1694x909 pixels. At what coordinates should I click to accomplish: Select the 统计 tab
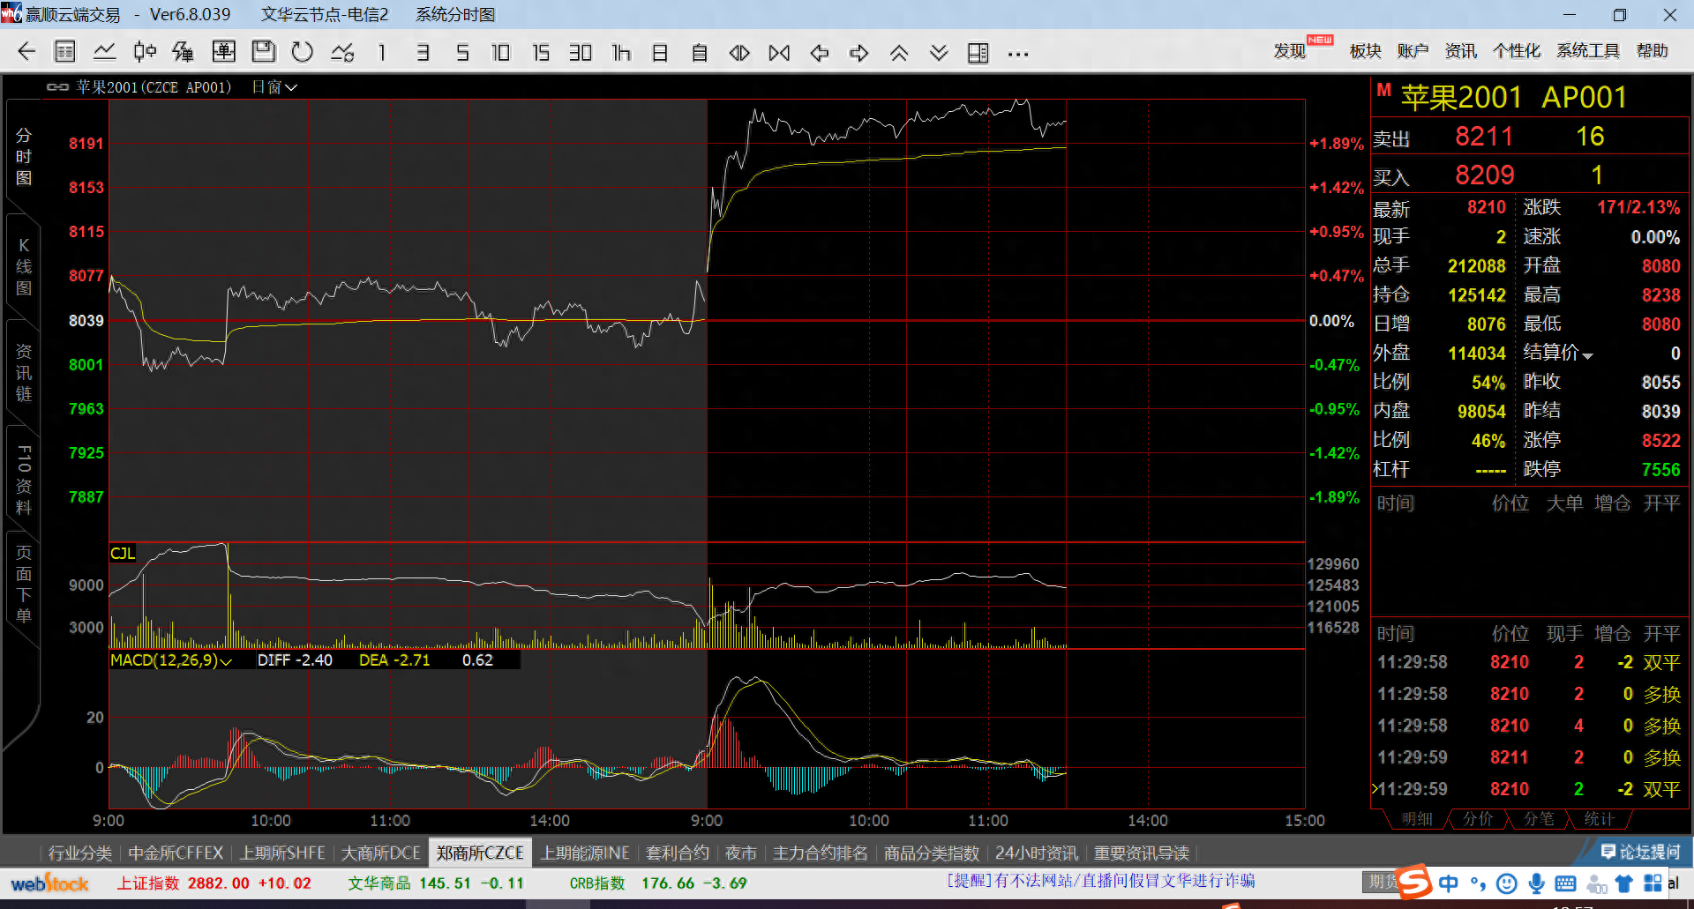pyautogui.click(x=1599, y=819)
